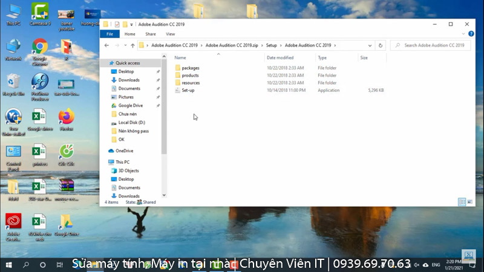
Task: Expand the ribbon with the chevron
Action: [463, 34]
